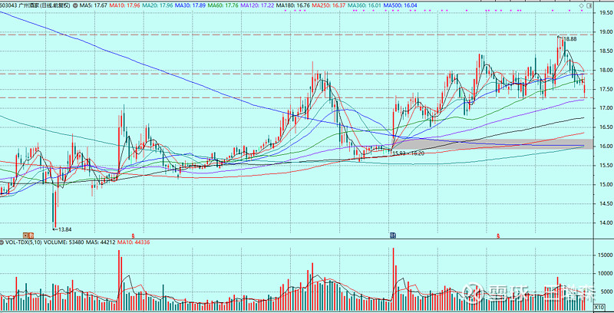Click the first red $ dividend marker

tap(133, 236)
